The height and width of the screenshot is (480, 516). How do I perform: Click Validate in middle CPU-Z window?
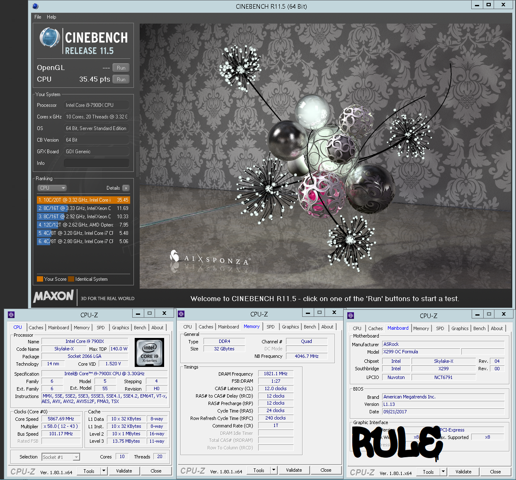click(x=294, y=470)
